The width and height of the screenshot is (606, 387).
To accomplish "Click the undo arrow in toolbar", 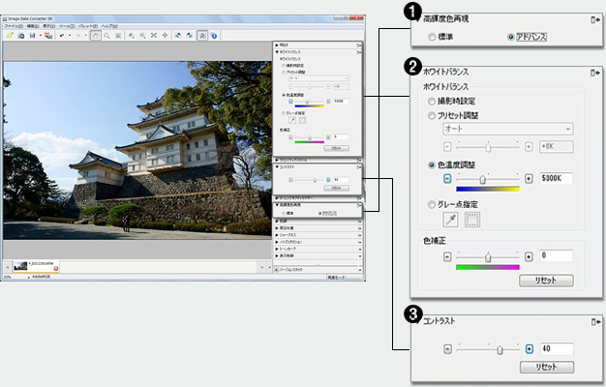I will [x=62, y=35].
